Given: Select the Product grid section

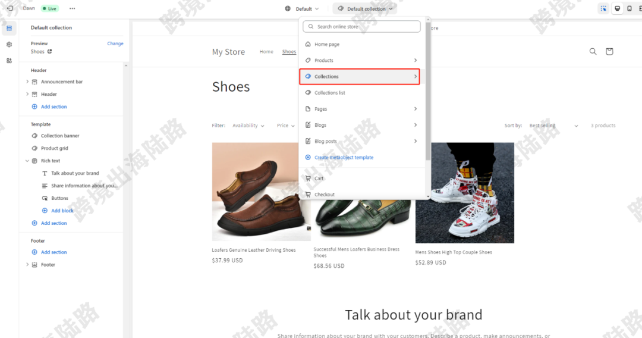Looking at the screenshot, I should pos(55,148).
